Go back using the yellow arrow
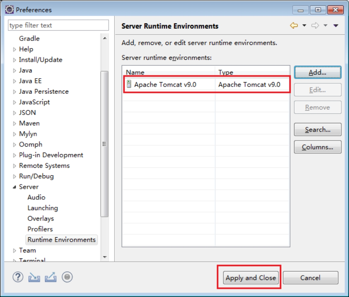Image resolution: width=349 pixels, height=297 pixels. pos(294,26)
